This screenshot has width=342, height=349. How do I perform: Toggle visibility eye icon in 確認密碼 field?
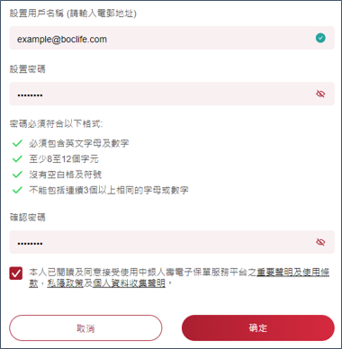[320, 242]
